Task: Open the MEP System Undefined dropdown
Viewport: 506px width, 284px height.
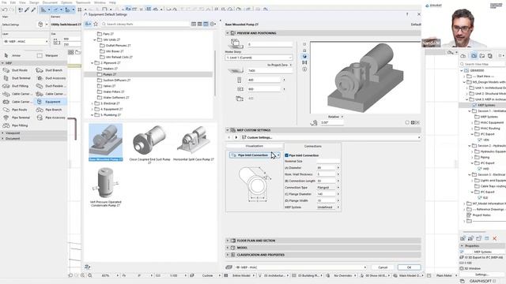Action: pyautogui.click(x=328, y=207)
